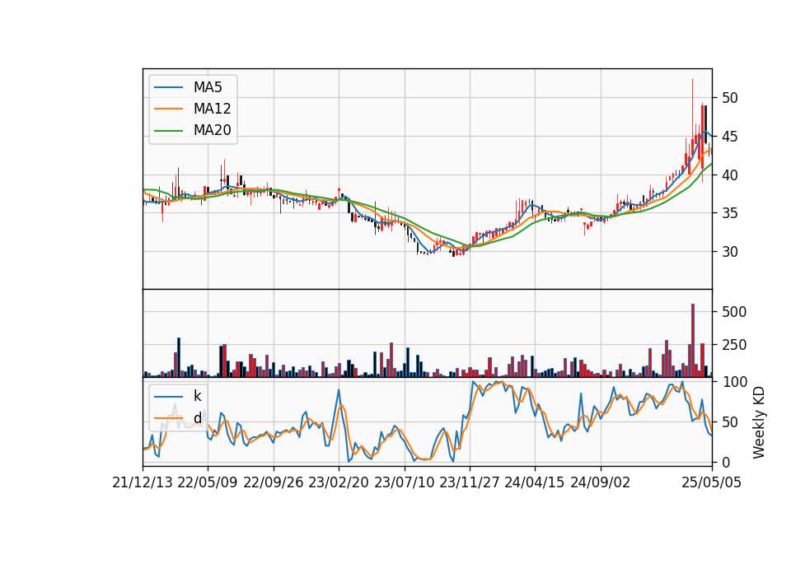Click the KD axis value 50

(730, 421)
